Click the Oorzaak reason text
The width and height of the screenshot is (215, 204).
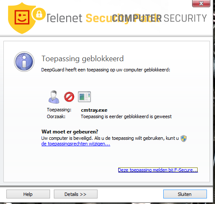[126, 116]
